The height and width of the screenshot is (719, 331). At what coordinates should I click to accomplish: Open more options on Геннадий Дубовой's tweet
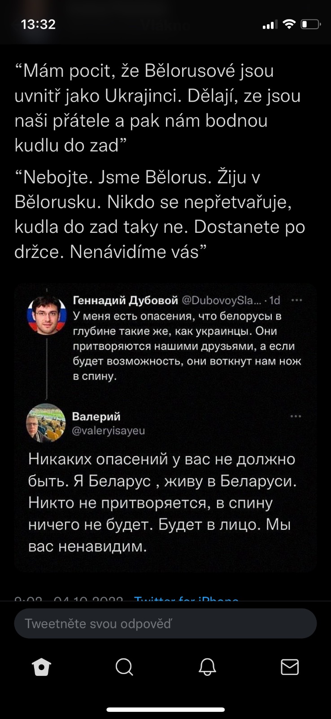click(296, 300)
